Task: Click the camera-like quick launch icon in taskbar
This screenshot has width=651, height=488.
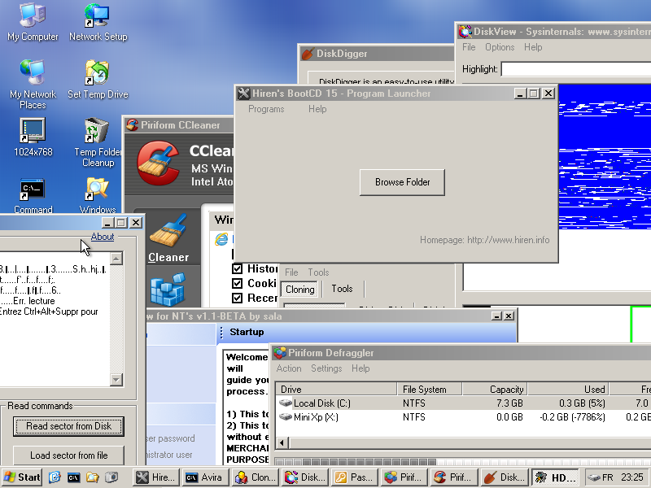Action: click(x=111, y=477)
